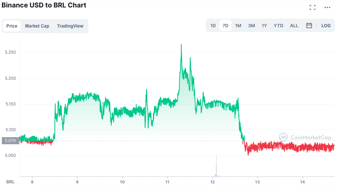Click date 13 on the time axis
The image size is (339, 186).
pos(257,182)
